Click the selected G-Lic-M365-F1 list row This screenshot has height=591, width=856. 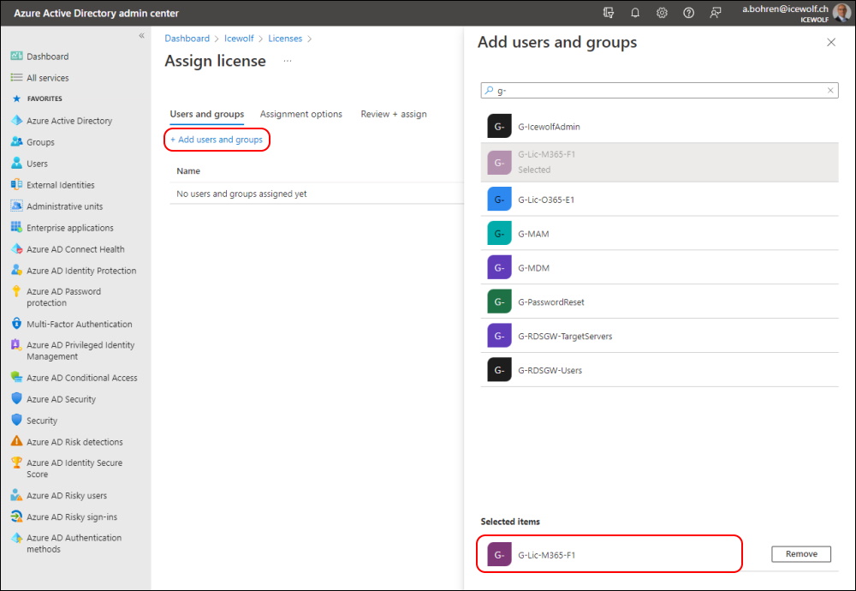point(659,162)
